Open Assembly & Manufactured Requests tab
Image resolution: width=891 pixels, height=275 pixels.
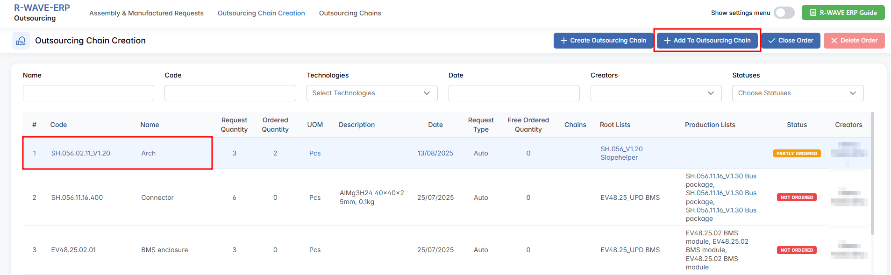tap(146, 14)
